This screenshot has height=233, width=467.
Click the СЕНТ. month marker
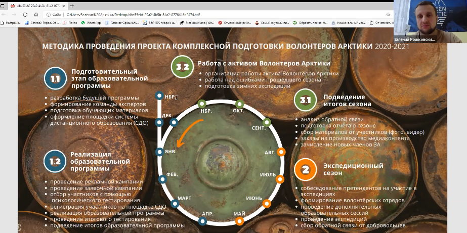pos(267,122)
